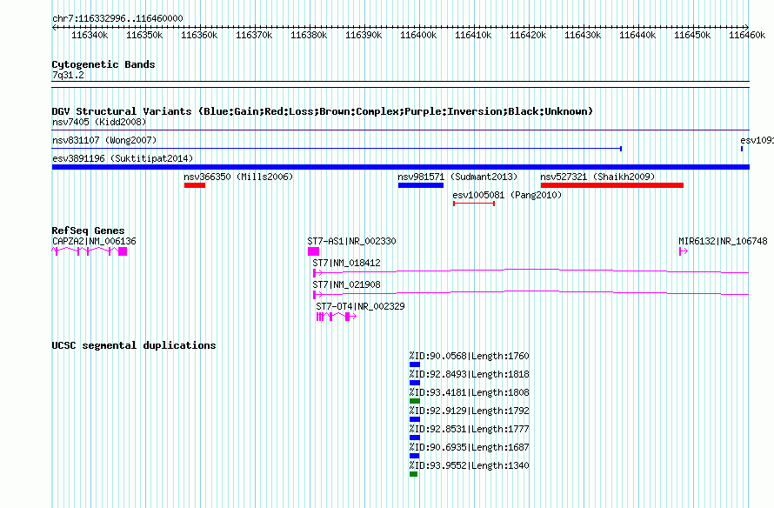Click the 116440k ruler tick label
774x508 pixels.
637,36
